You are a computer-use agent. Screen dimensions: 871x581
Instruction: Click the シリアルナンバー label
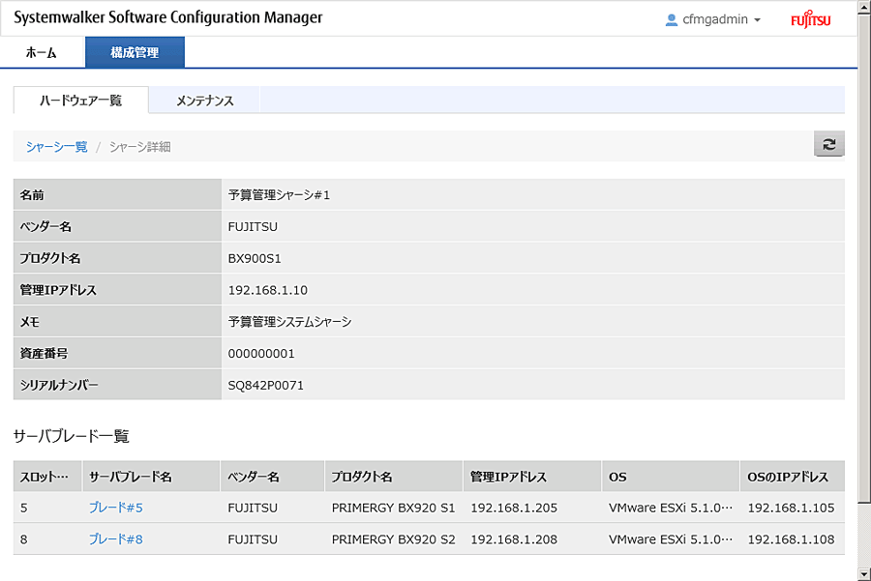59,385
